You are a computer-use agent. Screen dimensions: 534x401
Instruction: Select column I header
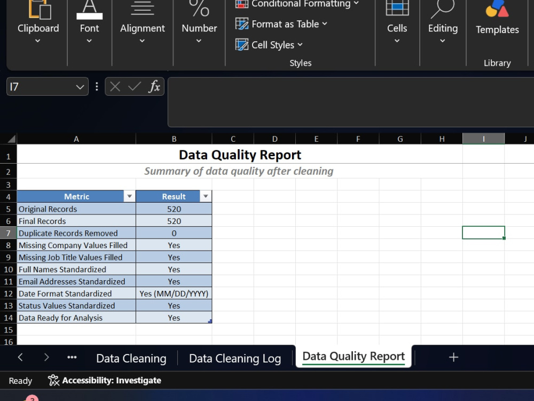[484, 139]
